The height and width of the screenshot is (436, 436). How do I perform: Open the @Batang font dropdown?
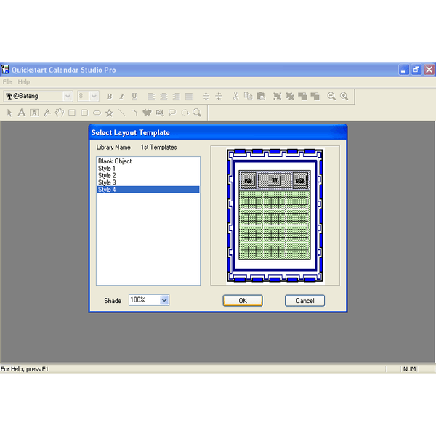(68, 96)
